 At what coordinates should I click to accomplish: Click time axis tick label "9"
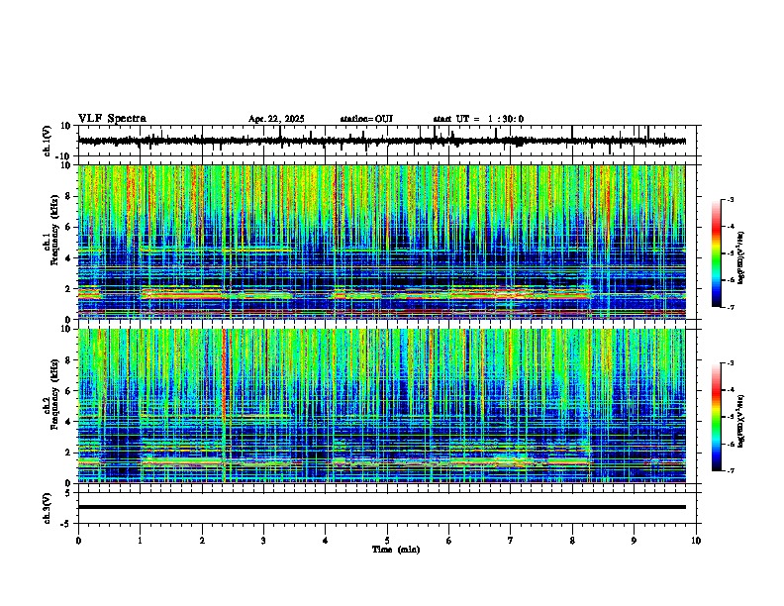coord(634,541)
